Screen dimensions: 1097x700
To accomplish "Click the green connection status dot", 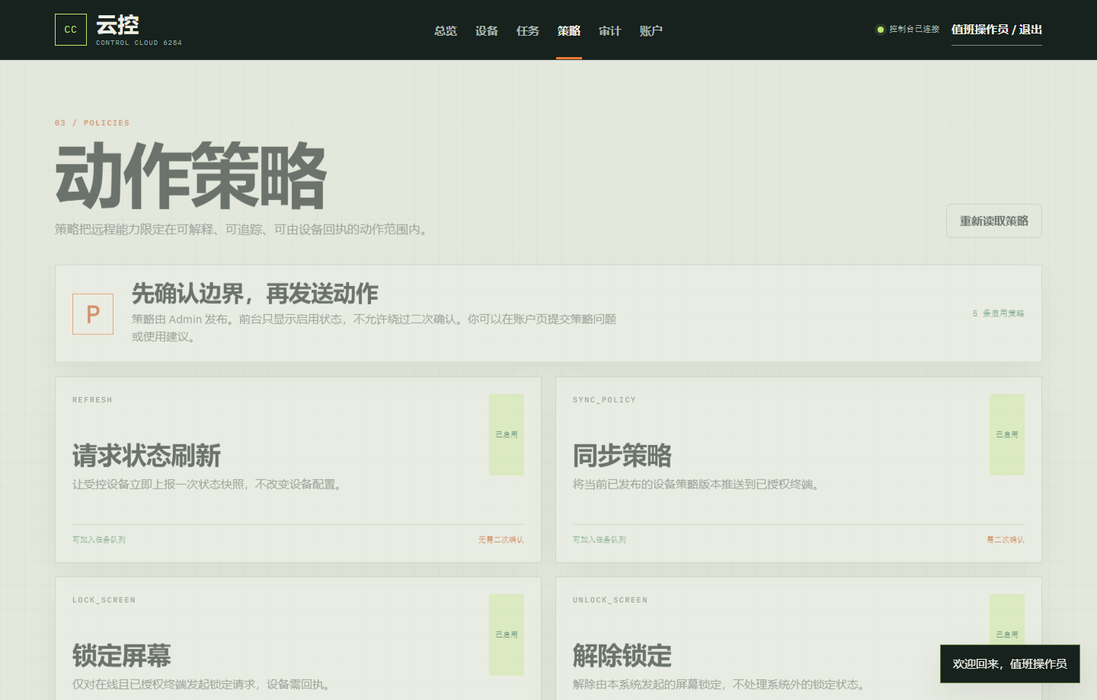I will (881, 30).
